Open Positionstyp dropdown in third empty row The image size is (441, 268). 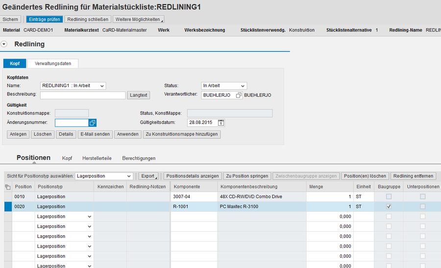90,237
